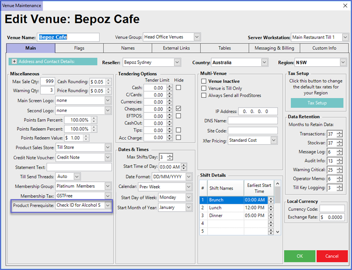Toggle Always Send all ProdStores checkbox

click(204, 95)
